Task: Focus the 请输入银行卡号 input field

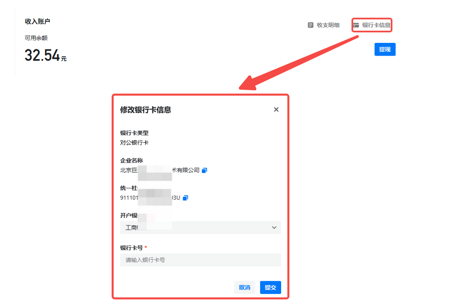Action: coord(200,260)
